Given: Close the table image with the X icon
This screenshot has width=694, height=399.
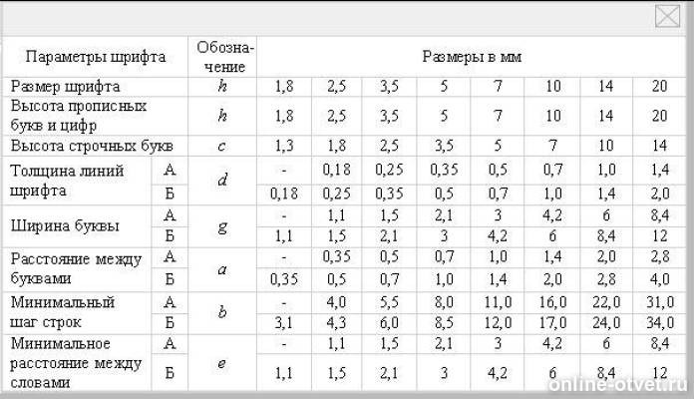Looking at the screenshot, I should tap(666, 17).
